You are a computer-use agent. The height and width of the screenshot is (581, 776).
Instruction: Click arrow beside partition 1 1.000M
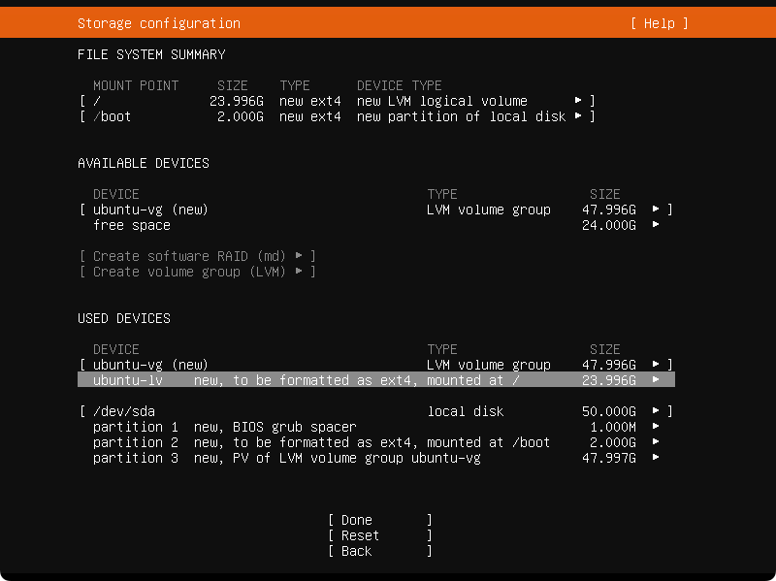coord(656,426)
